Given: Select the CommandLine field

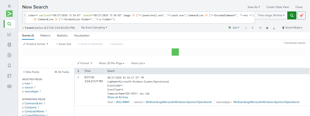Looking at the screenshot, I should [x=34, y=103].
